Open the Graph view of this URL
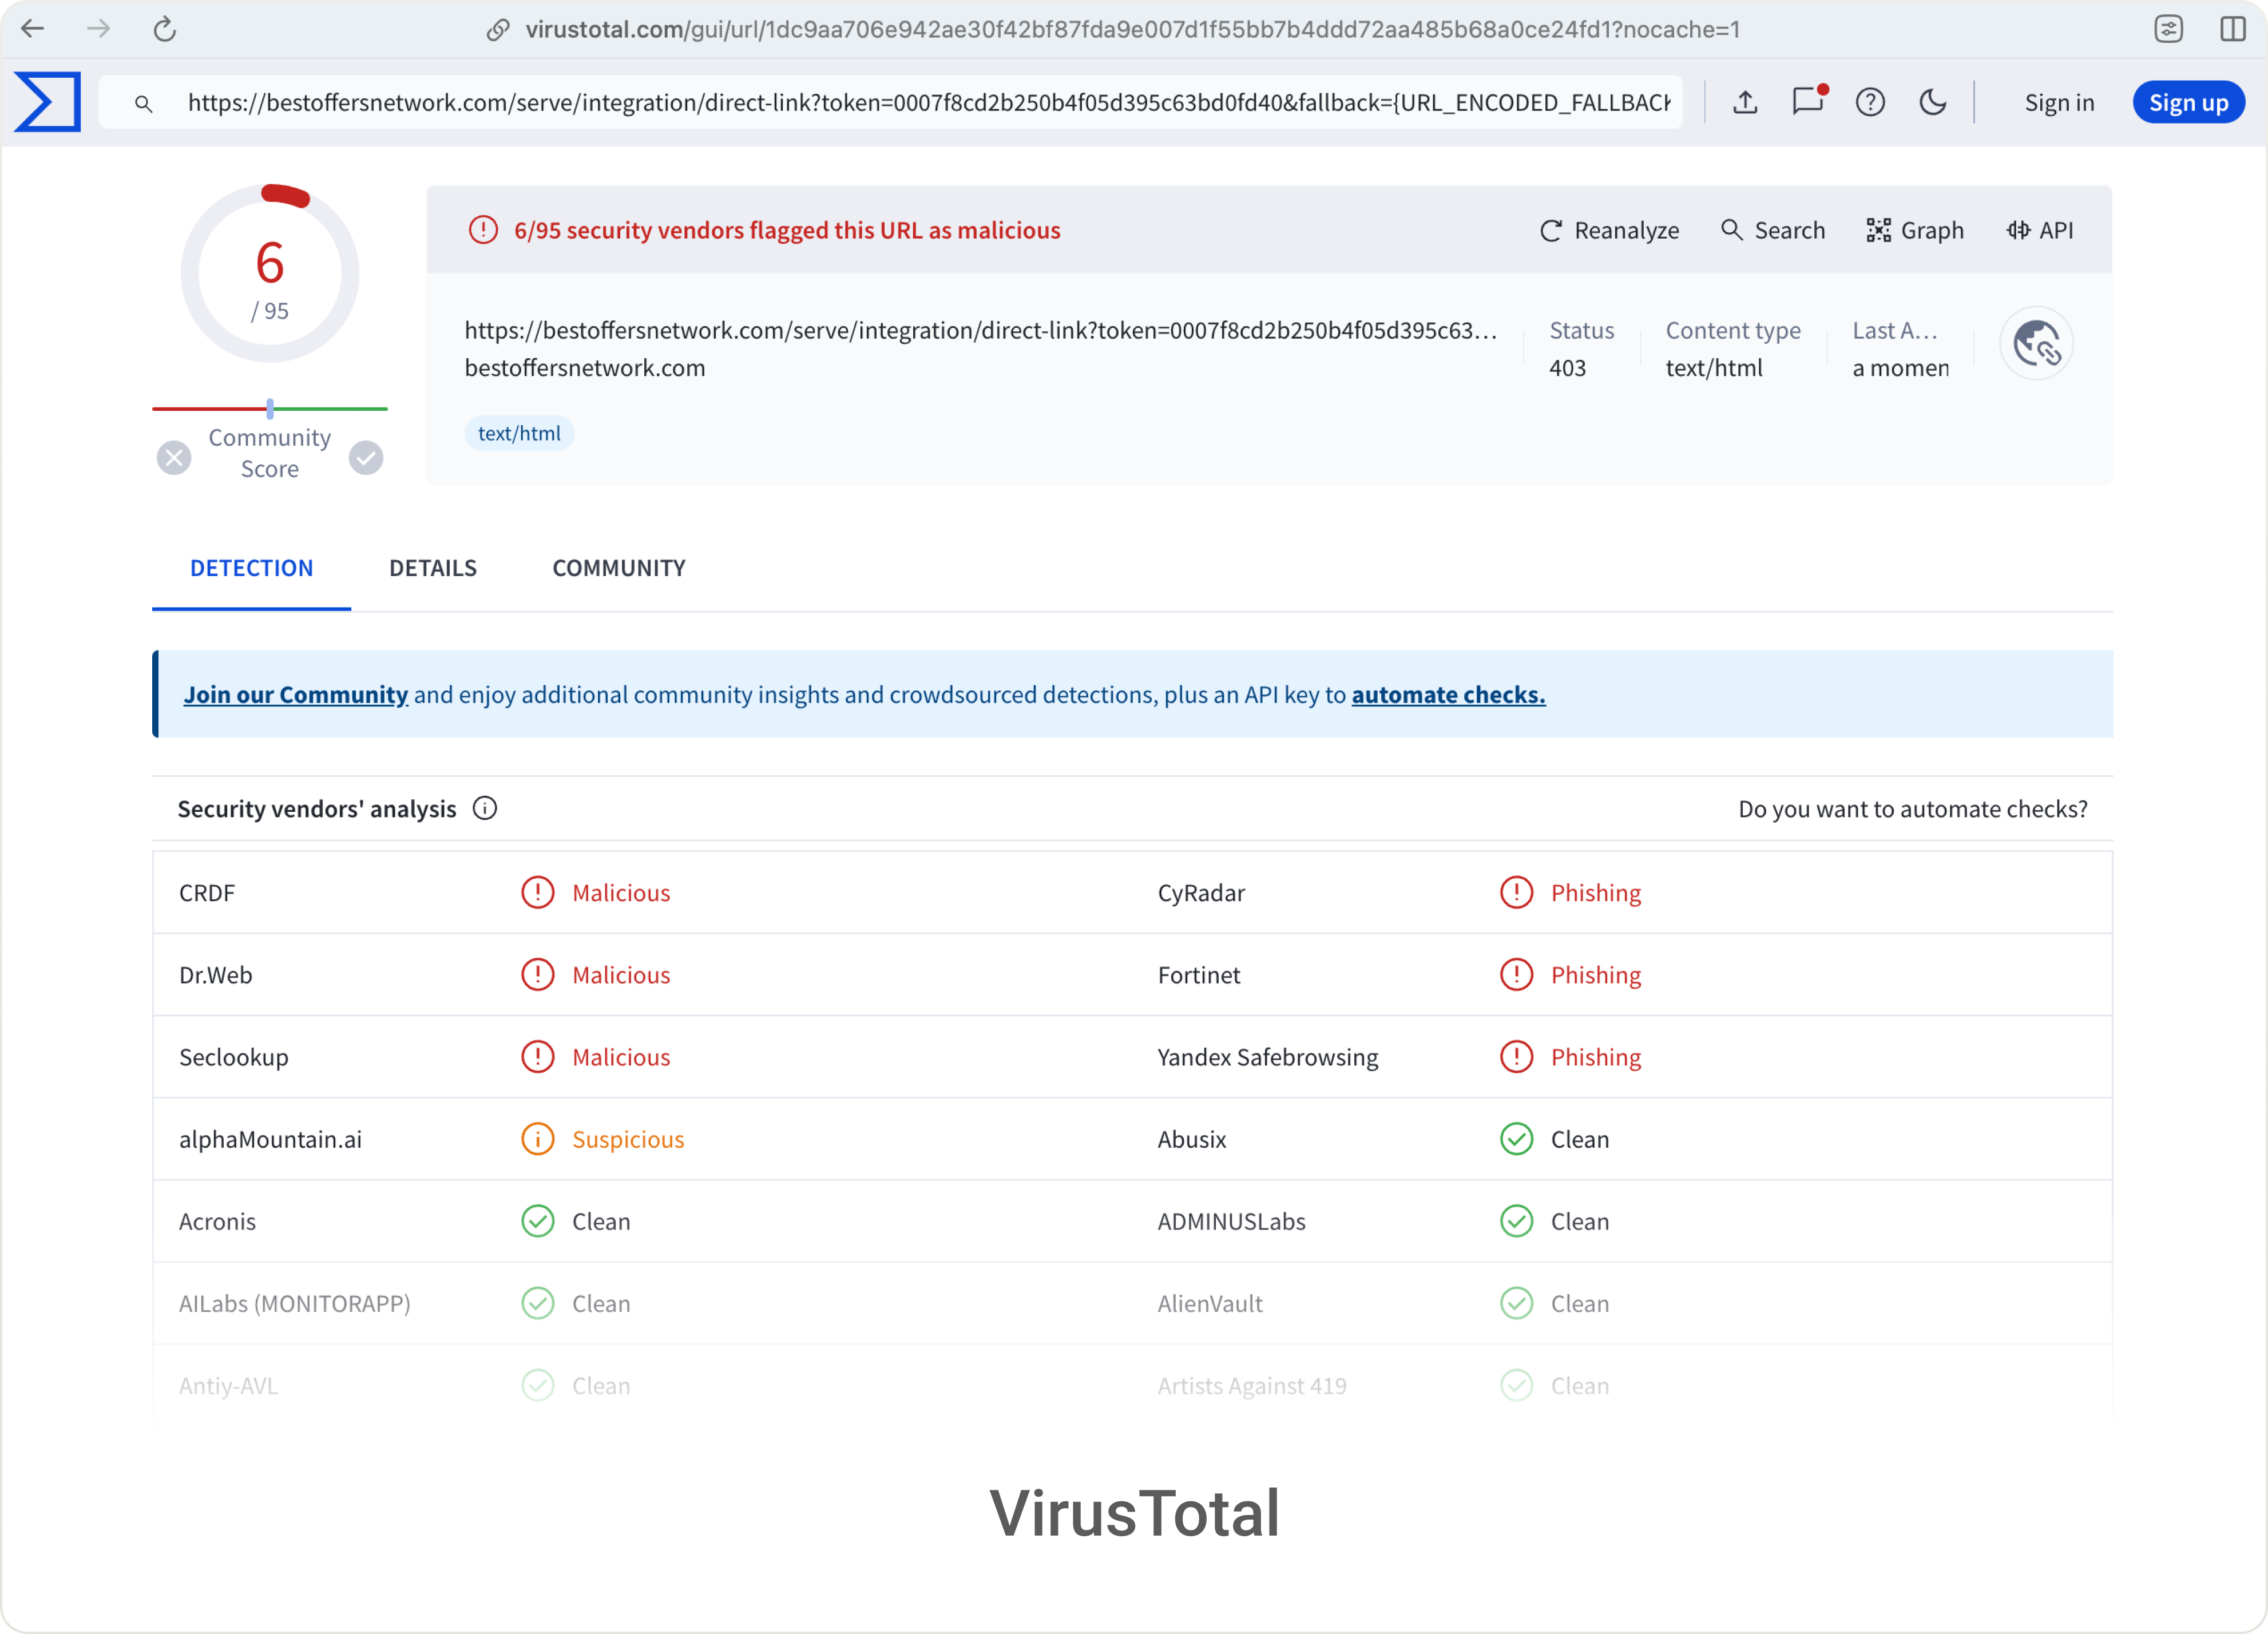Image resolution: width=2268 pixels, height=1634 pixels. (x=1915, y=230)
